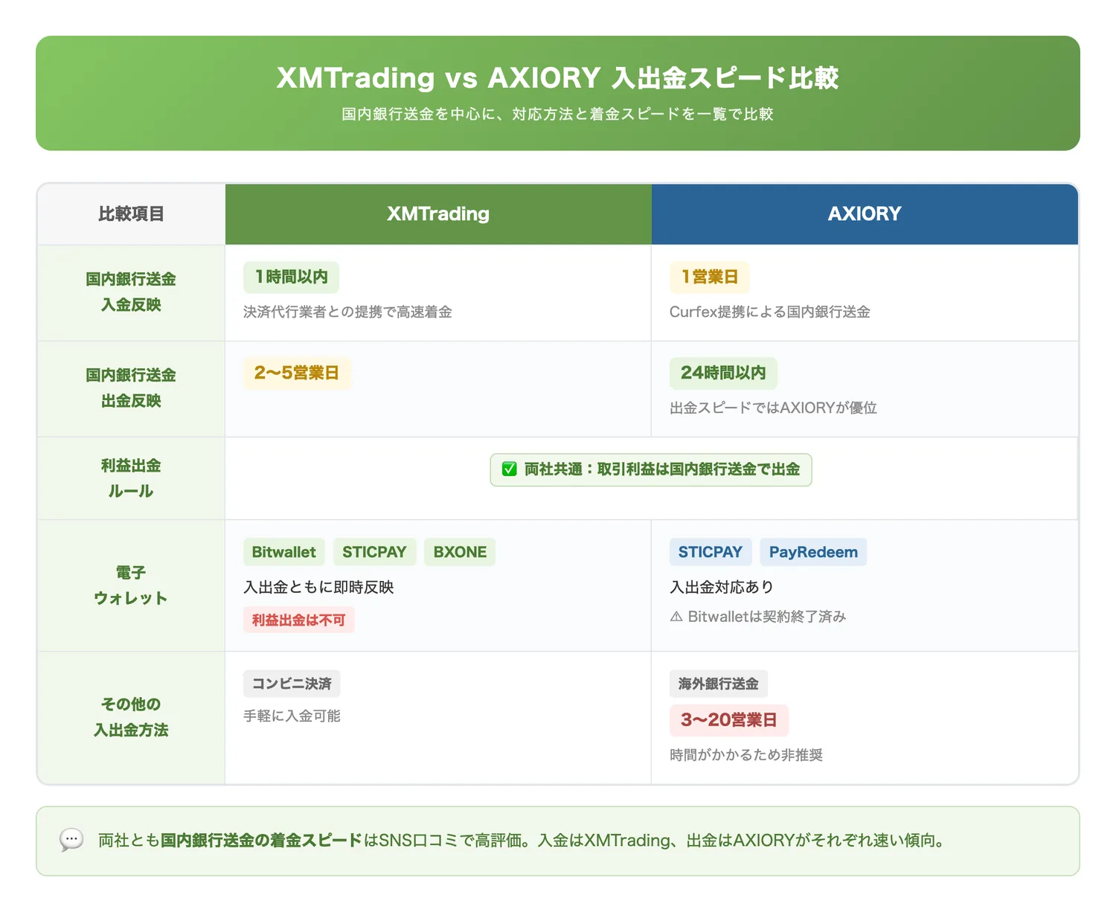Image resolution: width=1116 pixels, height=912 pixels.
Task: Click the text 入出金ともに即時反映
Action: click(x=318, y=588)
